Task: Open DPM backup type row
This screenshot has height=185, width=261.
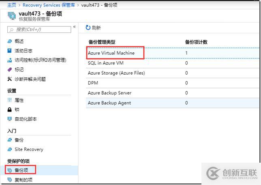Action: 173,83
